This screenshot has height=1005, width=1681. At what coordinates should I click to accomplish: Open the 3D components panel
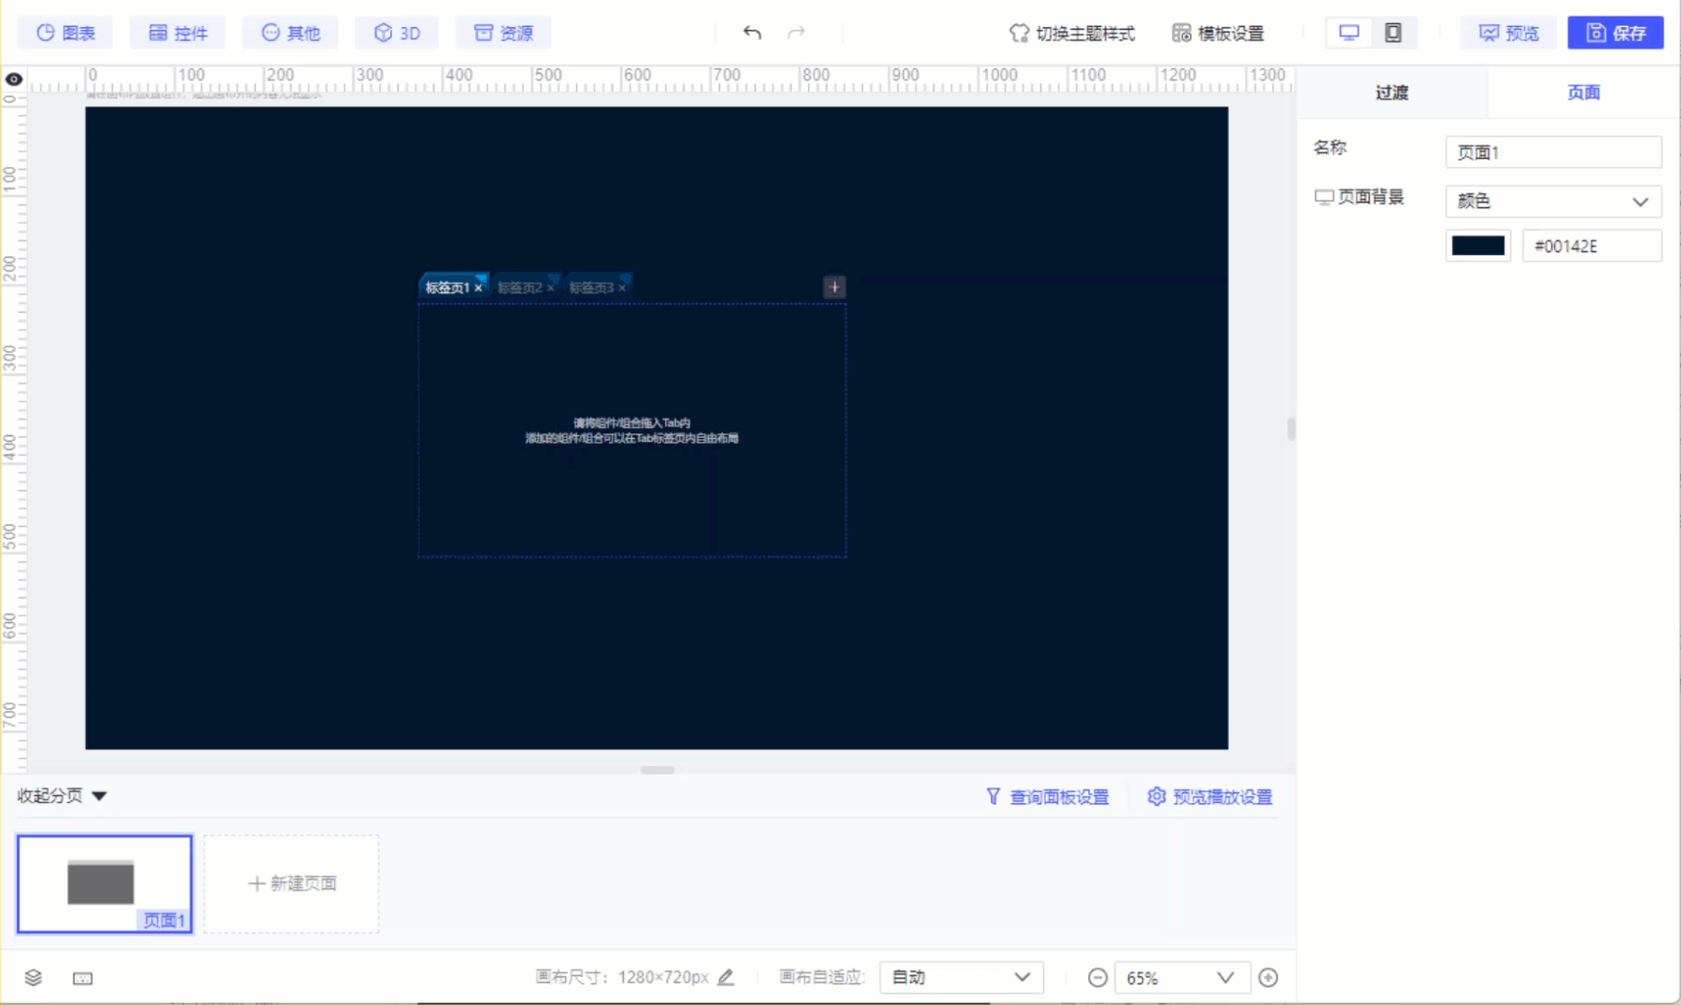click(396, 32)
